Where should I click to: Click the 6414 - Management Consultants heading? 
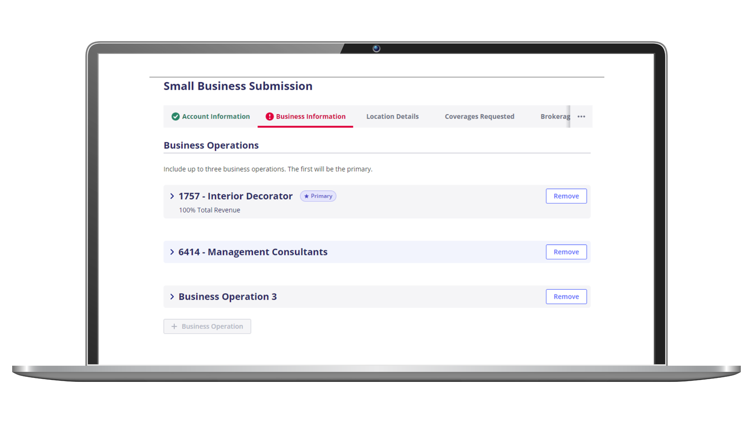pos(253,252)
